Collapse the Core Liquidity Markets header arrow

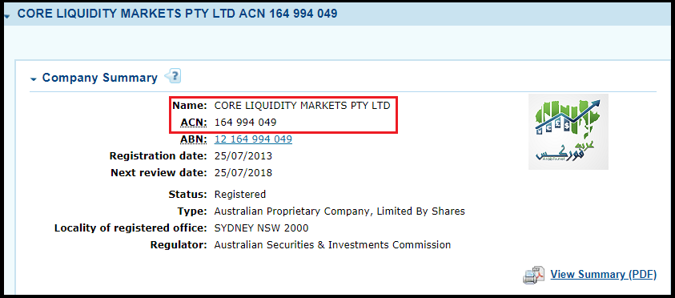point(7,15)
